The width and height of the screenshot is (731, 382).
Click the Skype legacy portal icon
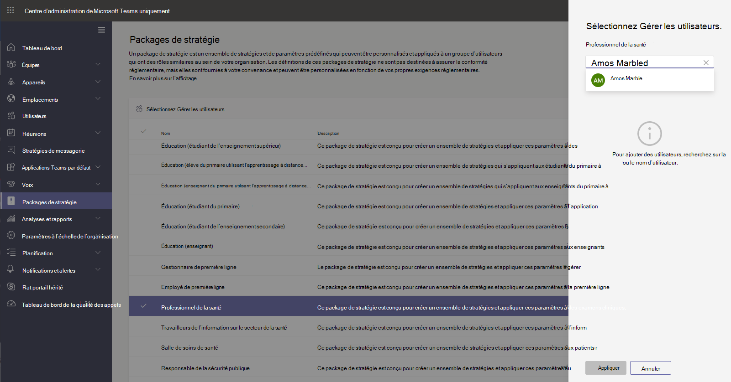click(x=11, y=287)
